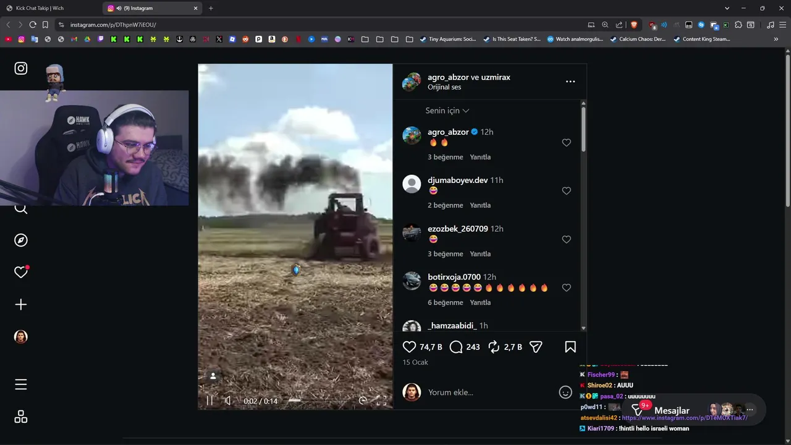This screenshot has width=791, height=445.
Task: Open the profile avatar in the Instagram sidebar
Action: pyautogui.click(x=21, y=337)
